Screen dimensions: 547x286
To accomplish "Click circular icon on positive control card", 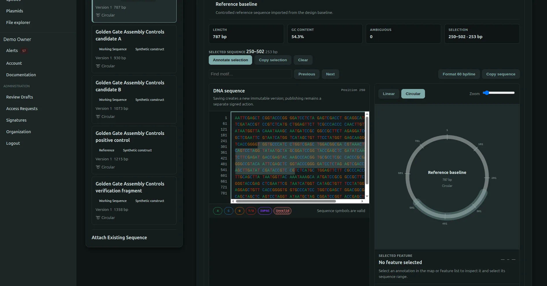I will click(x=98, y=167).
